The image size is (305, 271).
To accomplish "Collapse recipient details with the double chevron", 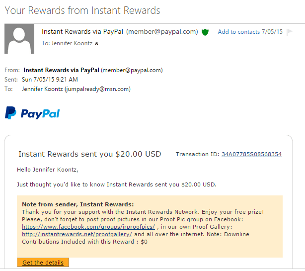I will pos(96,44).
